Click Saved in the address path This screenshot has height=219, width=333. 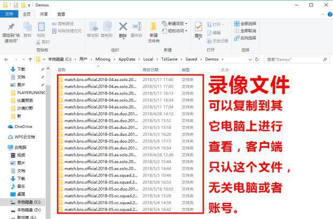coord(191,59)
